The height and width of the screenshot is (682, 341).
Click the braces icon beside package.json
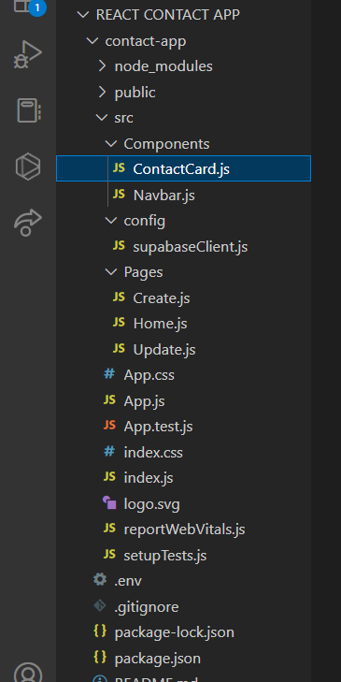pyautogui.click(x=100, y=657)
